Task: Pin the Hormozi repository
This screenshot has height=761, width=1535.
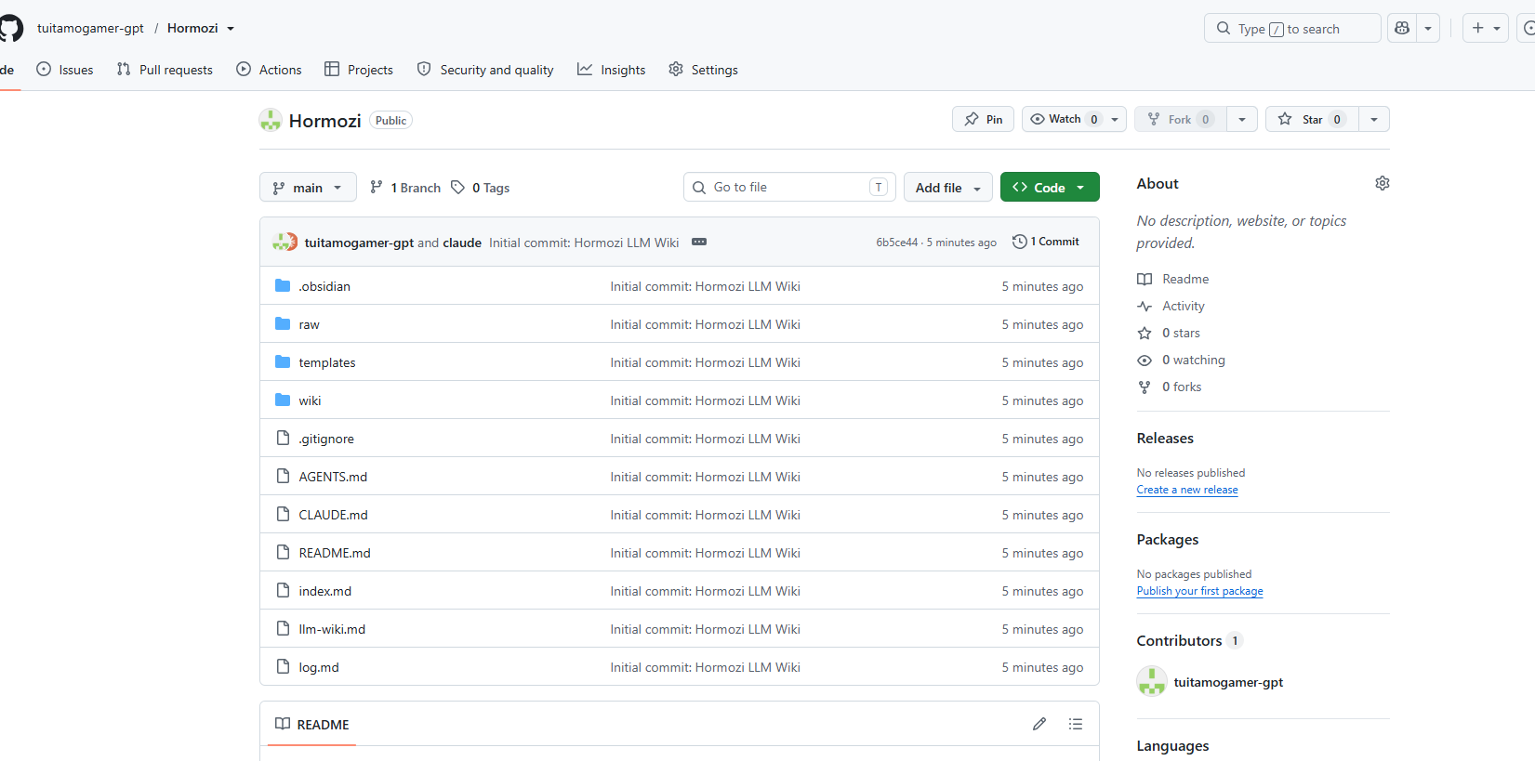Action: pyautogui.click(x=983, y=119)
